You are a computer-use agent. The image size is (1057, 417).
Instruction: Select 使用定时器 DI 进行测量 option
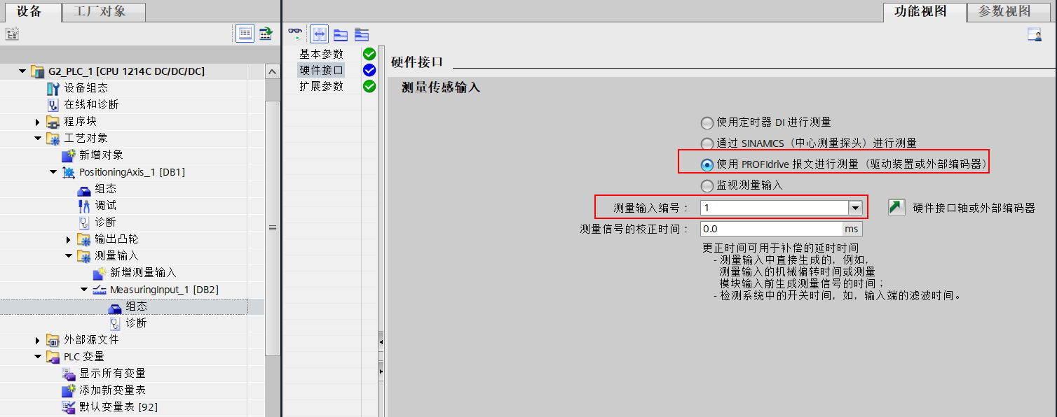pos(707,122)
